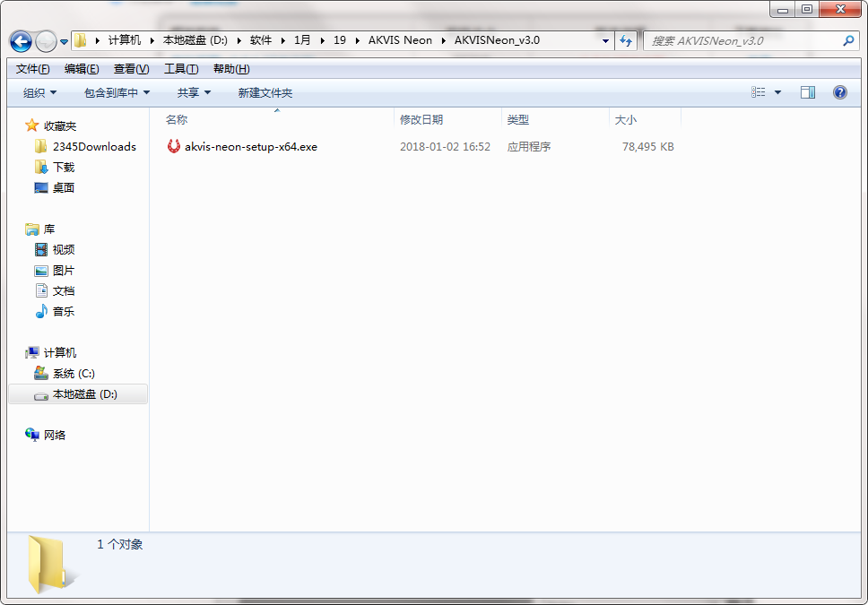Viewport: 868px width, 605px height.
Task: Select 库 in the navigation pane
Action: 49,229
